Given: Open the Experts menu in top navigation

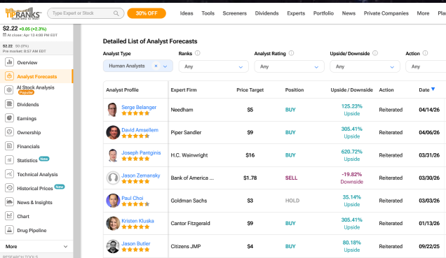Looking at the screenshot, I should pyautogui.click(x=296, y=13).
